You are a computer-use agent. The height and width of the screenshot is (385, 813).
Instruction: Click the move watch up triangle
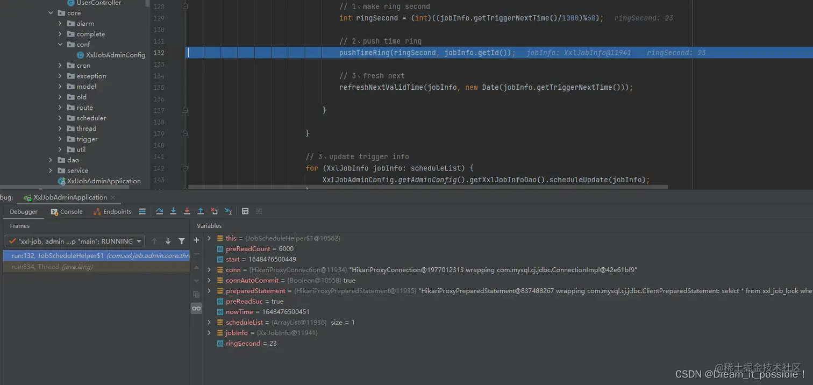196,268
